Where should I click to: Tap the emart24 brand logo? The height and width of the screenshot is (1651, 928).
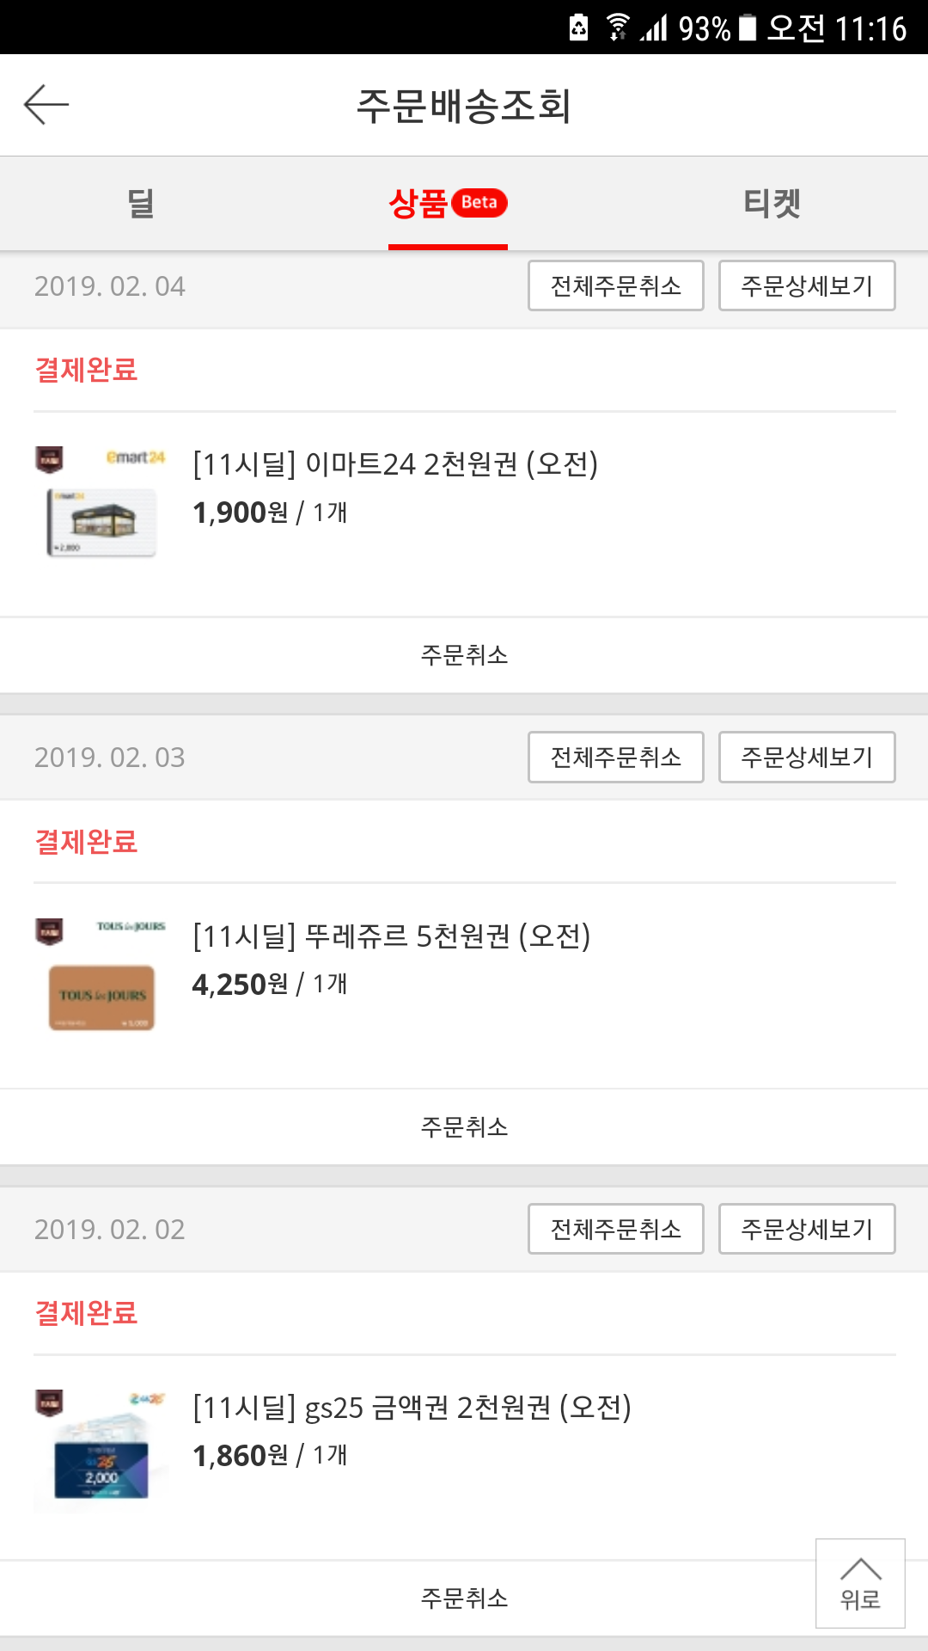135,457
